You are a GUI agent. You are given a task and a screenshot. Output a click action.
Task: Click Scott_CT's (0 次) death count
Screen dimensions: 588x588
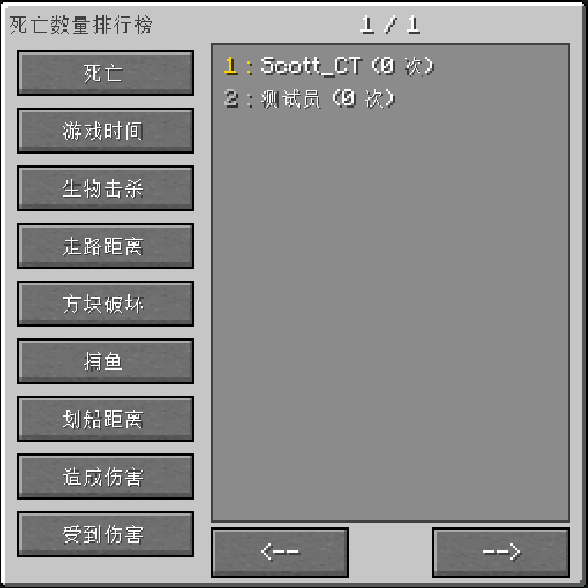pos(403,66)
